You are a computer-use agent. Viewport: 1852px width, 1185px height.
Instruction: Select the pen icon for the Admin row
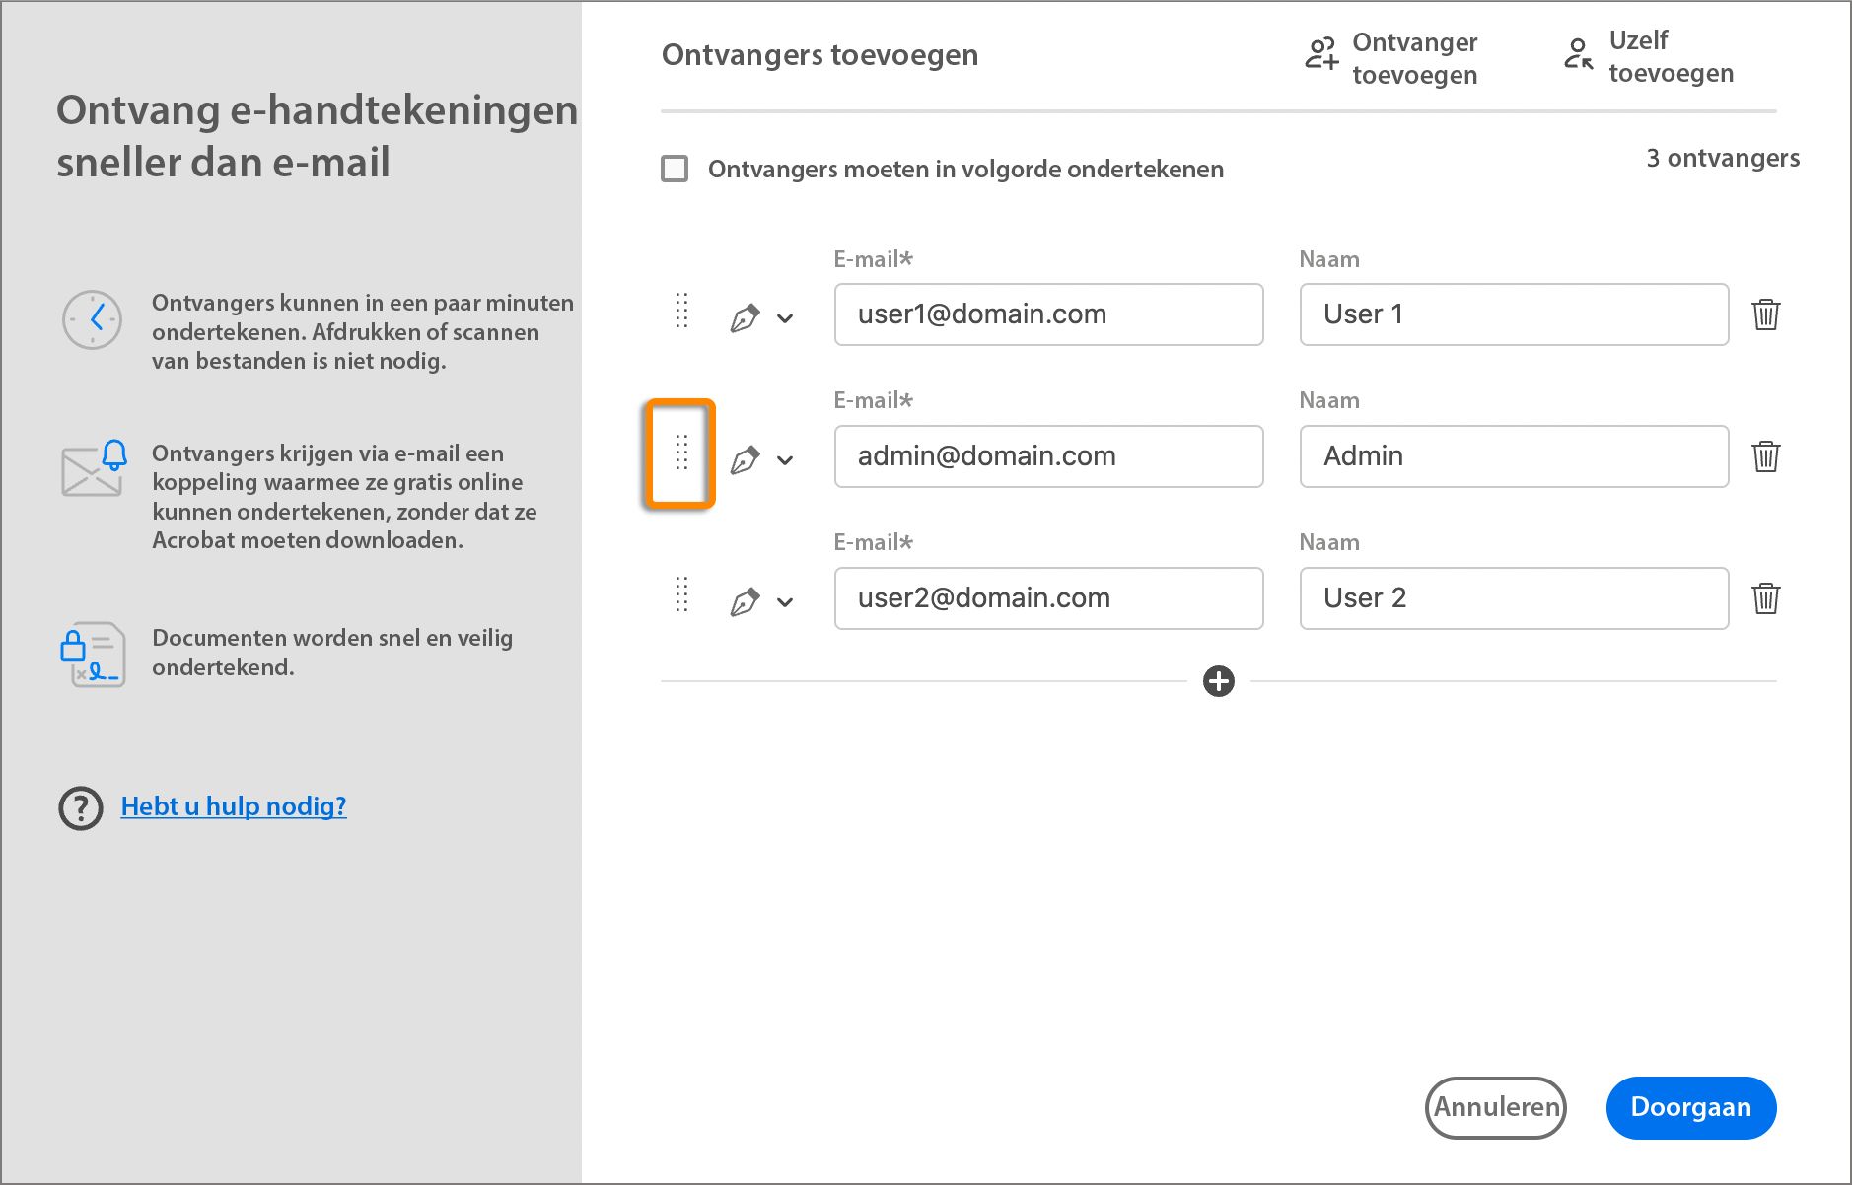tap(747, 456)
